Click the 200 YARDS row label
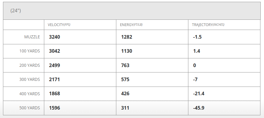The width and height of the screenshot is (264, 118). (x=30, y=65)
